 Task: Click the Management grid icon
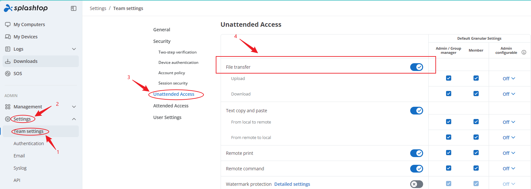(x=8, y=107)
